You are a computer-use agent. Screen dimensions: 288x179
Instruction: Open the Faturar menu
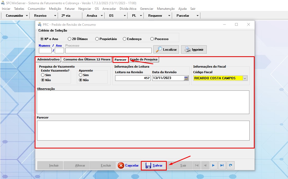pyautogui.click(x=70, y=9)
